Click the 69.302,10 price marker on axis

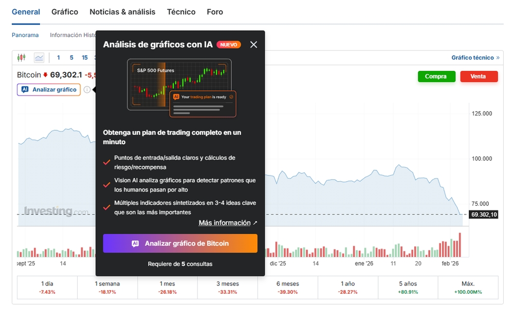point(484,215)
